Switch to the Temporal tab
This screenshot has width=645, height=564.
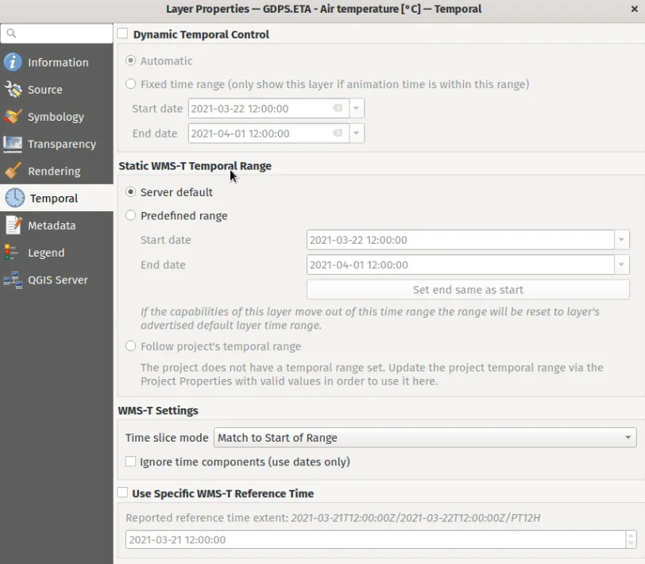tap(54, 199)
